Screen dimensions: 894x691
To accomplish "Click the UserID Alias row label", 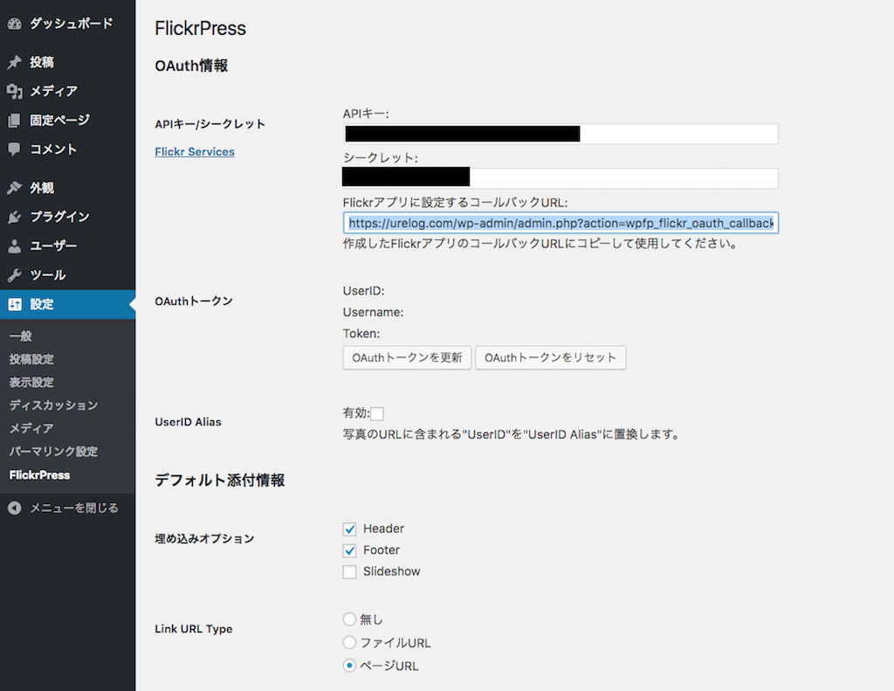I will 189,422.
